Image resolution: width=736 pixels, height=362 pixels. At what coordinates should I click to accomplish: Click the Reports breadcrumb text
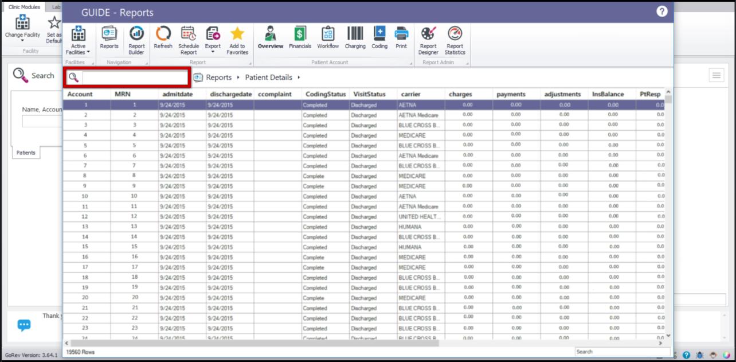(219, 77)
